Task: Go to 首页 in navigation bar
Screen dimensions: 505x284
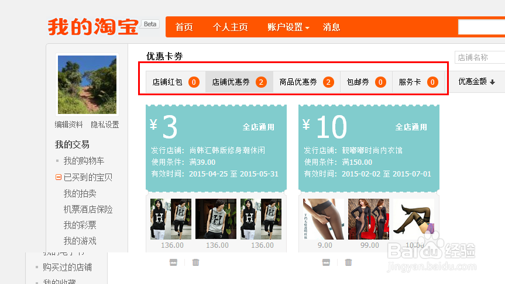Action: (184, 27)
